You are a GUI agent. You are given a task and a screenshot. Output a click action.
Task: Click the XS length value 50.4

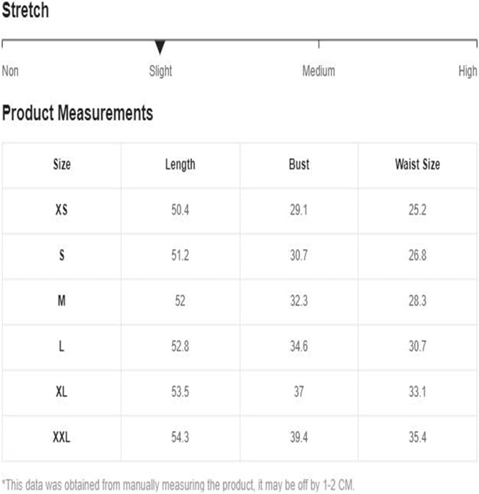(180, 210)
